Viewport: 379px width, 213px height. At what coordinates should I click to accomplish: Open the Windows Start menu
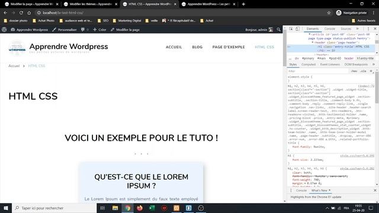coord(6,208)
